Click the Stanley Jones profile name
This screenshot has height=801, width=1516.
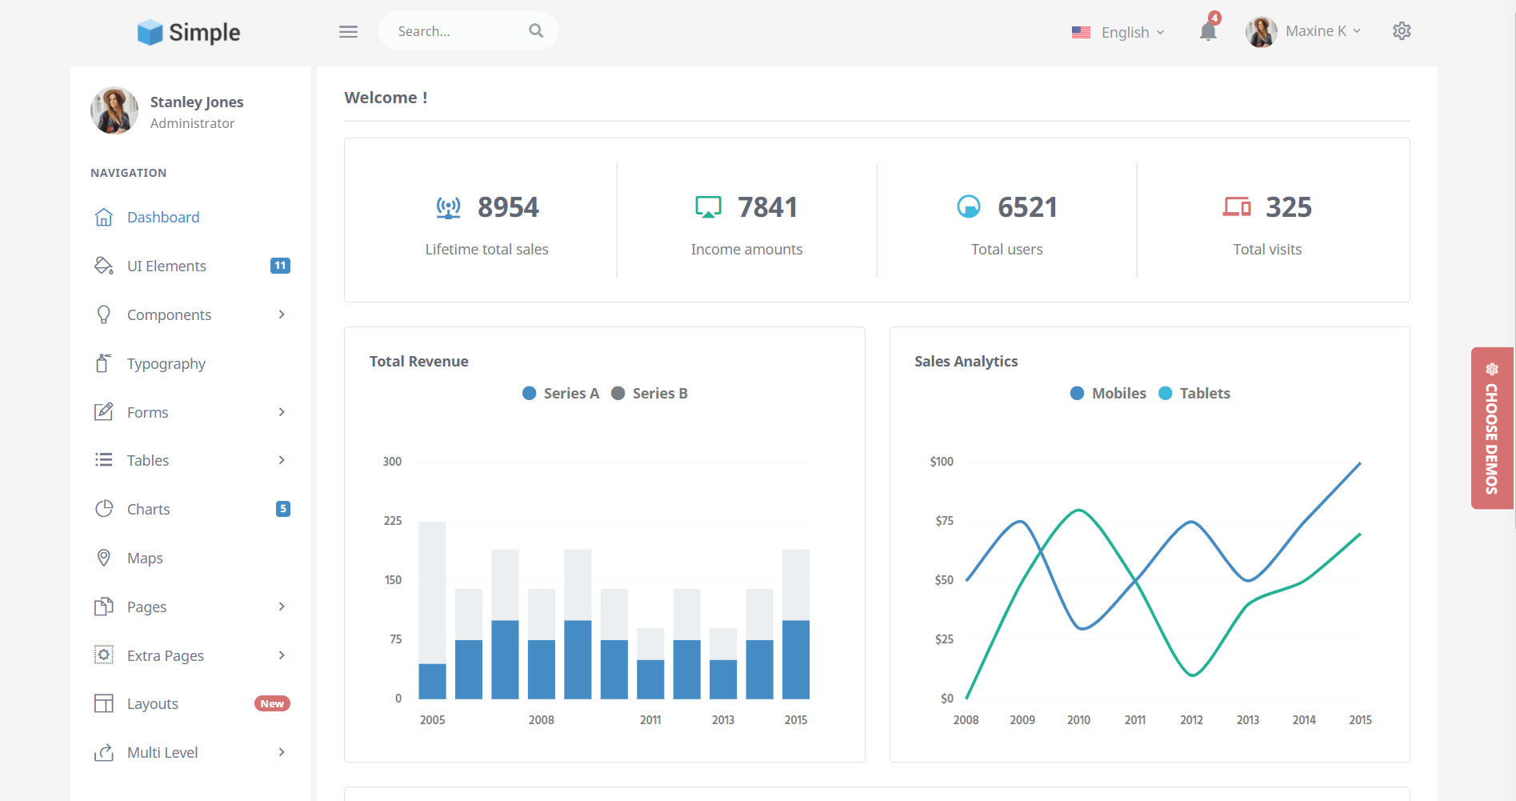(x=197, y=102)
